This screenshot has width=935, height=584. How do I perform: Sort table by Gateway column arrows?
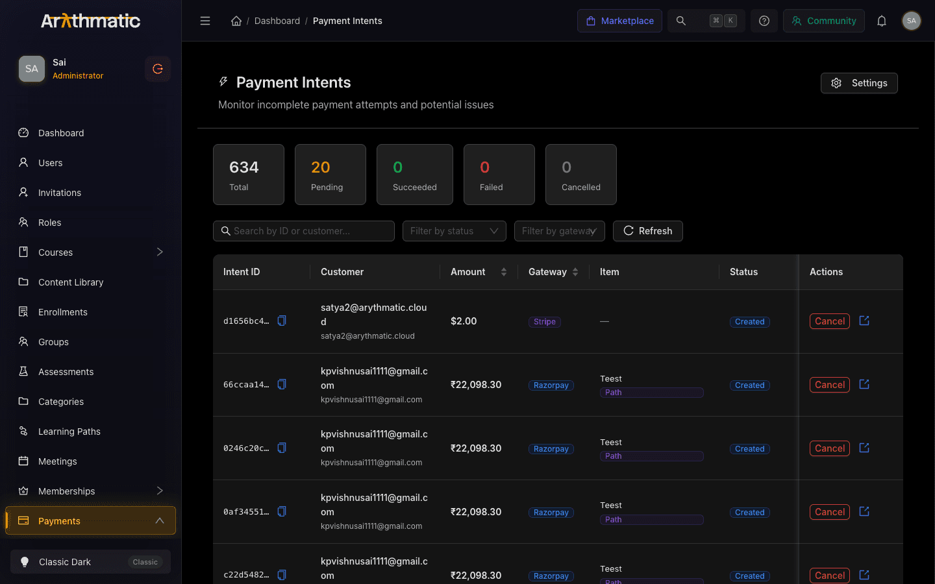575,272
